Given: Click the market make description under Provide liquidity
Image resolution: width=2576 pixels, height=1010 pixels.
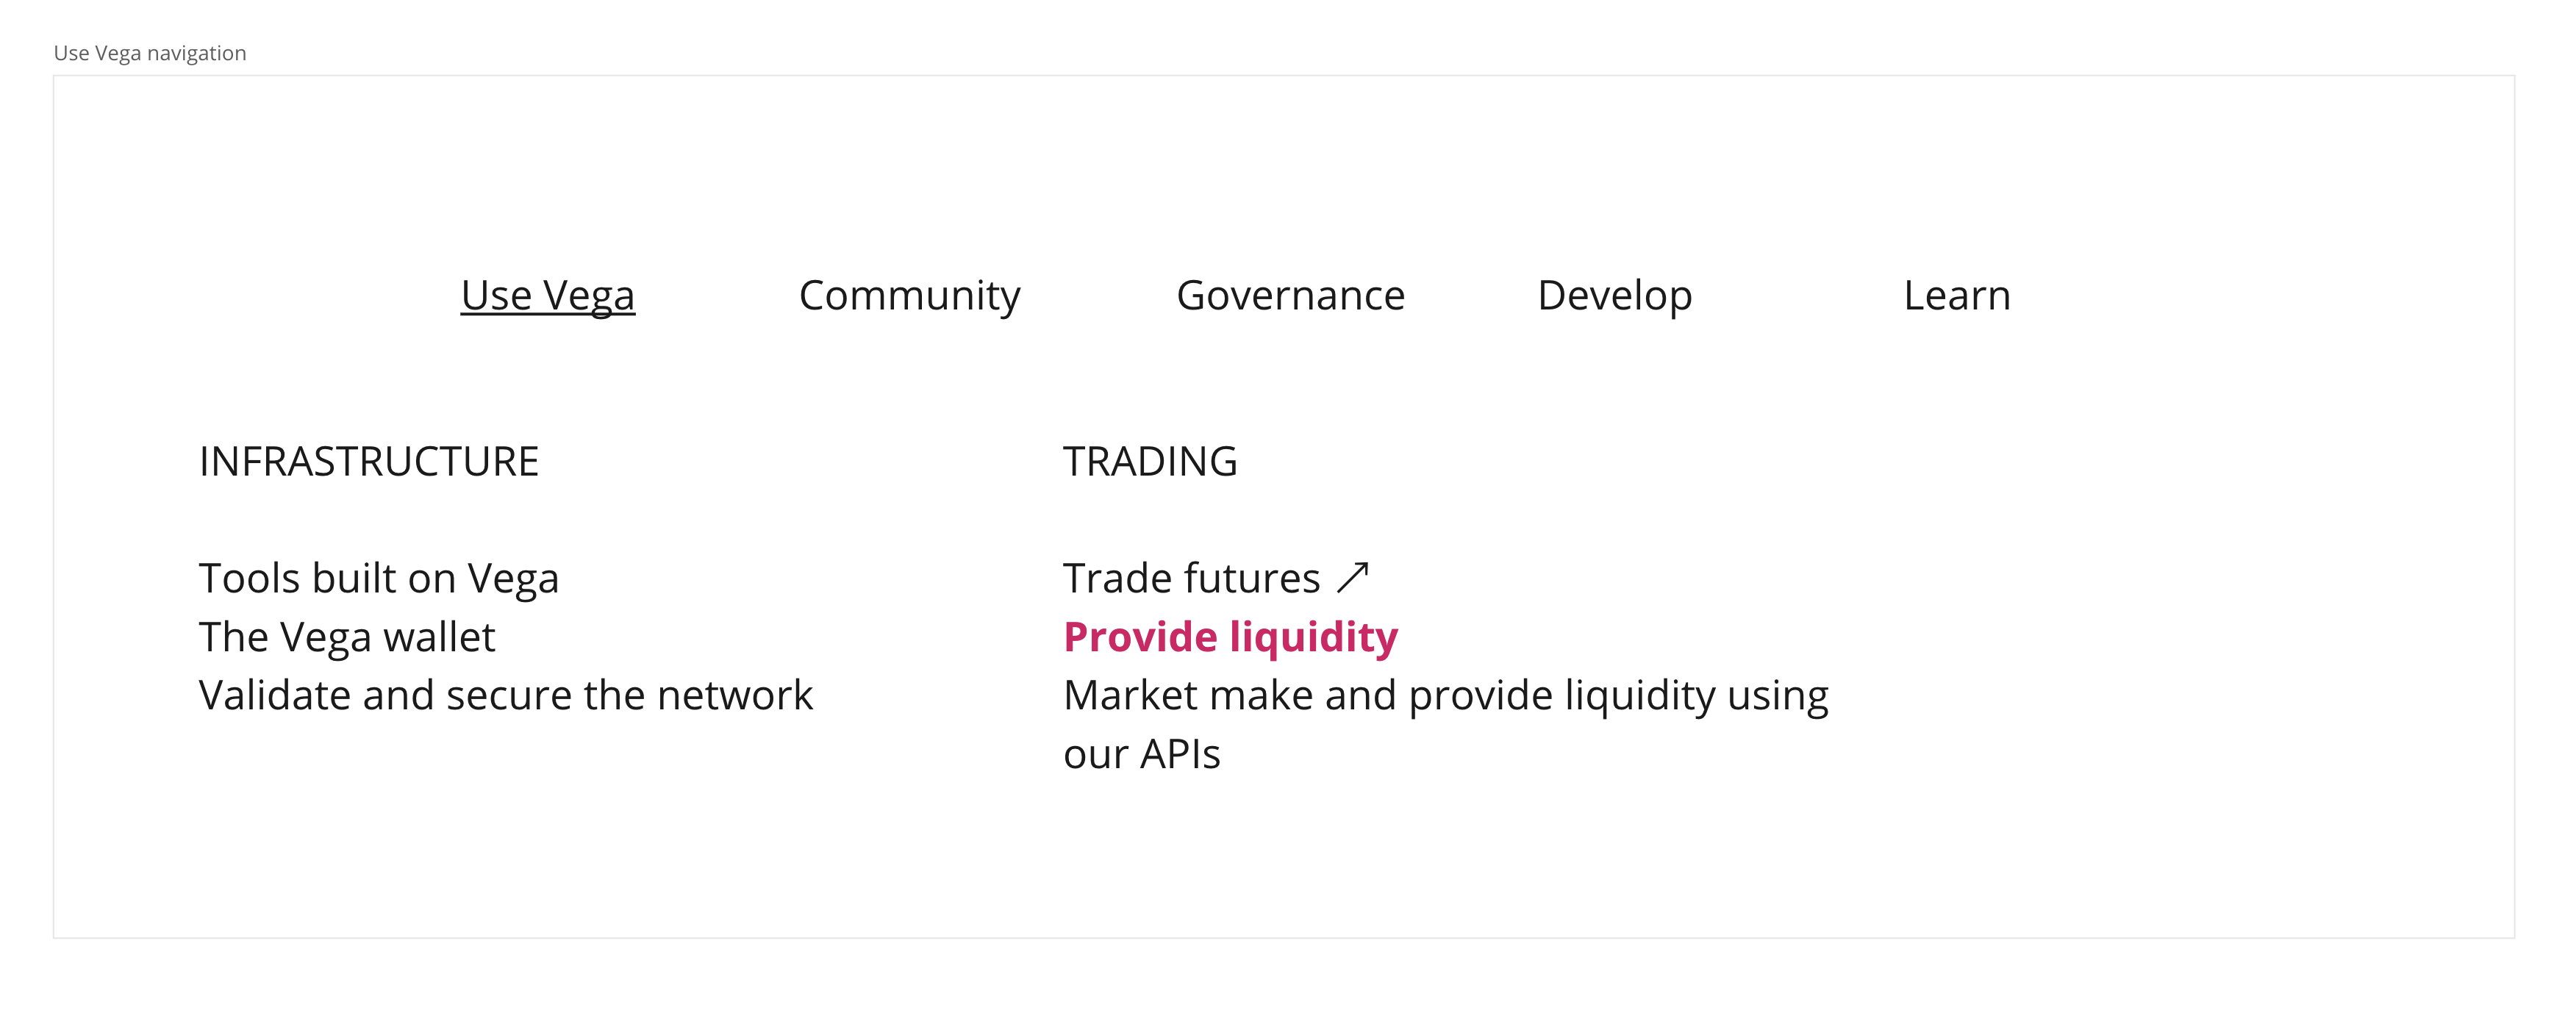Looking at the screenshot, I should (x=1447, y=693).
